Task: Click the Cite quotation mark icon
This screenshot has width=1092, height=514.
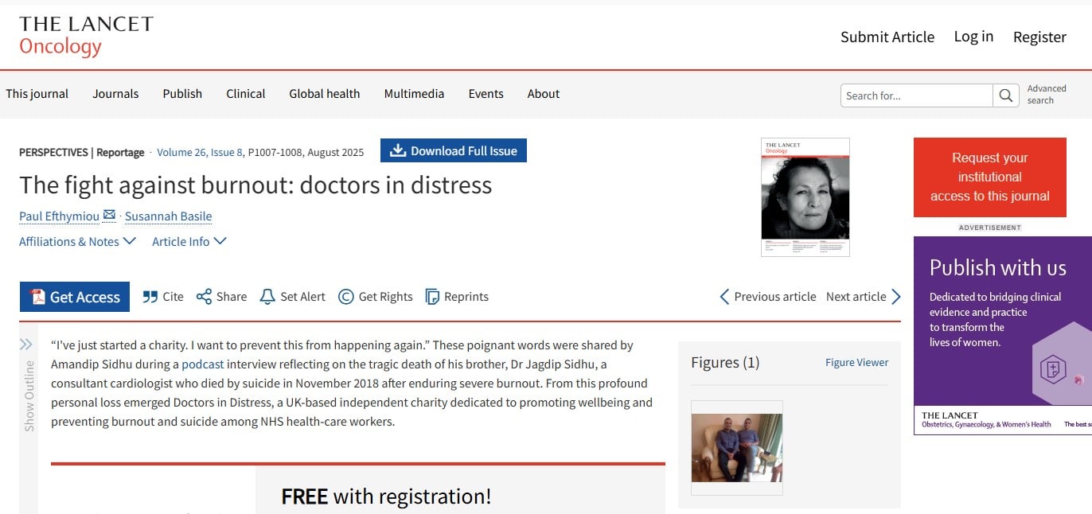Action: click(x=150, y=297)
